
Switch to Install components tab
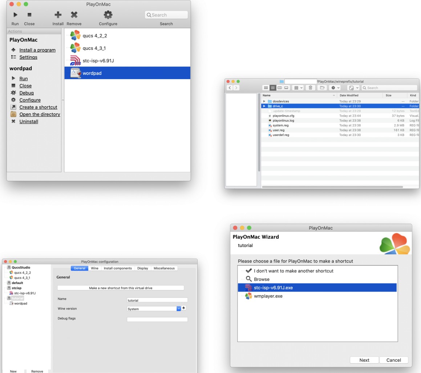(118, 268)
